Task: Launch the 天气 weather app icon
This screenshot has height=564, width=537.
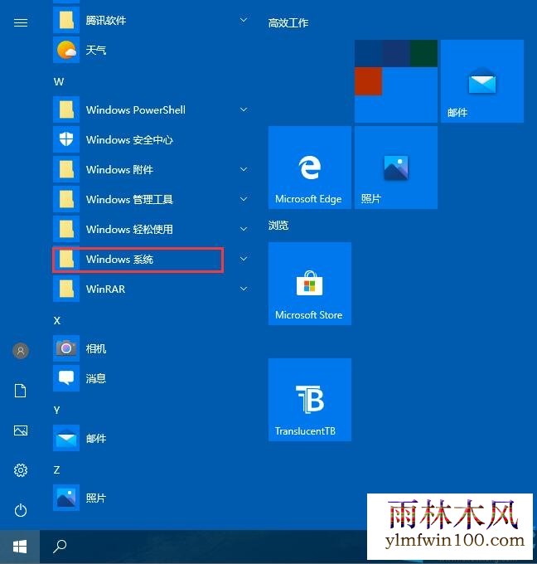Action: click(x=66, y=50)
